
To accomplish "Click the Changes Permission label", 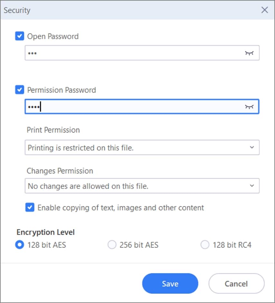I will coord(60,171).
